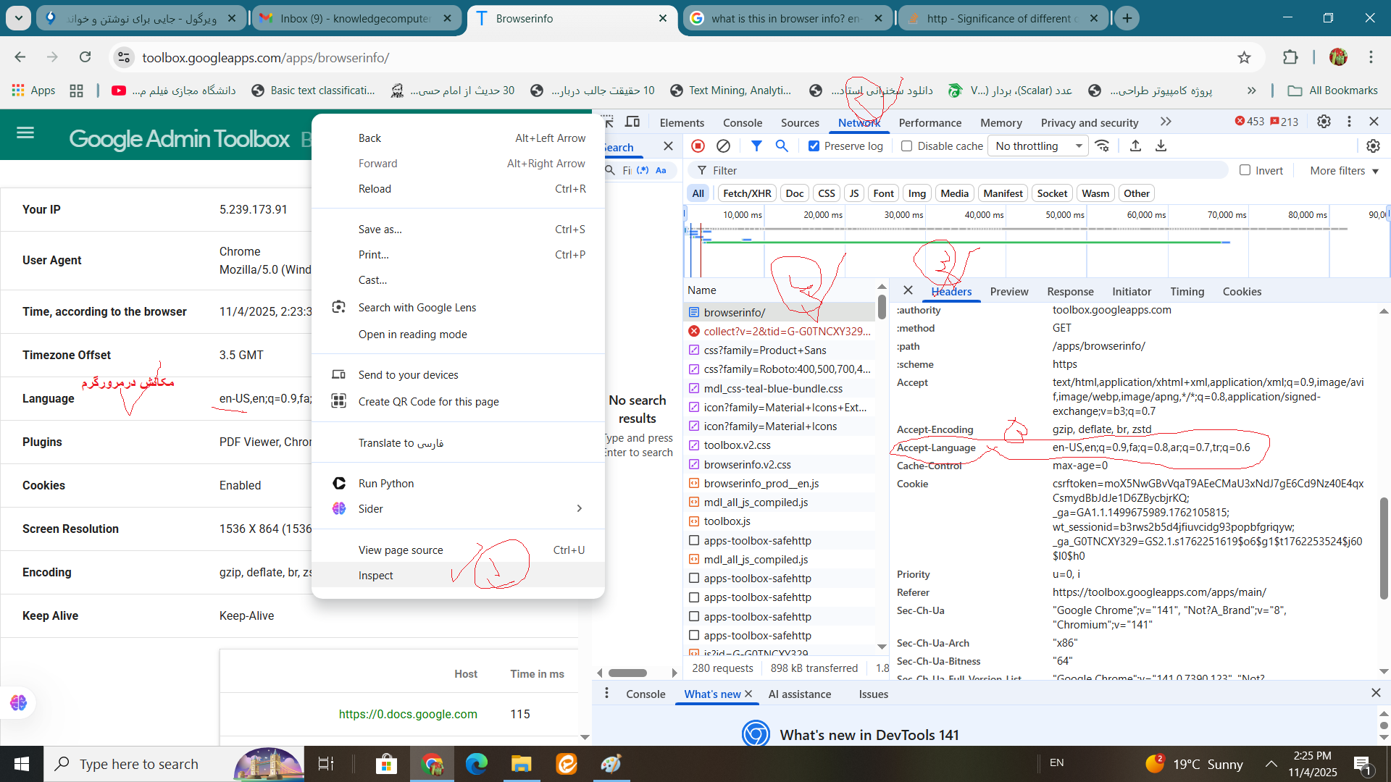Check the Invert filter checkbox
The height and width of the screenshot is (782, 1391).
click(x=1245, y=170)
